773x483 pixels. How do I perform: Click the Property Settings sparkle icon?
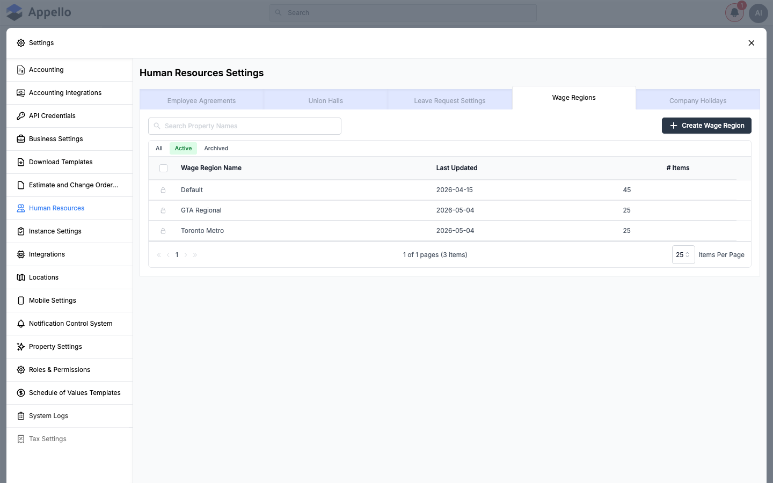[x=21, y=347]
